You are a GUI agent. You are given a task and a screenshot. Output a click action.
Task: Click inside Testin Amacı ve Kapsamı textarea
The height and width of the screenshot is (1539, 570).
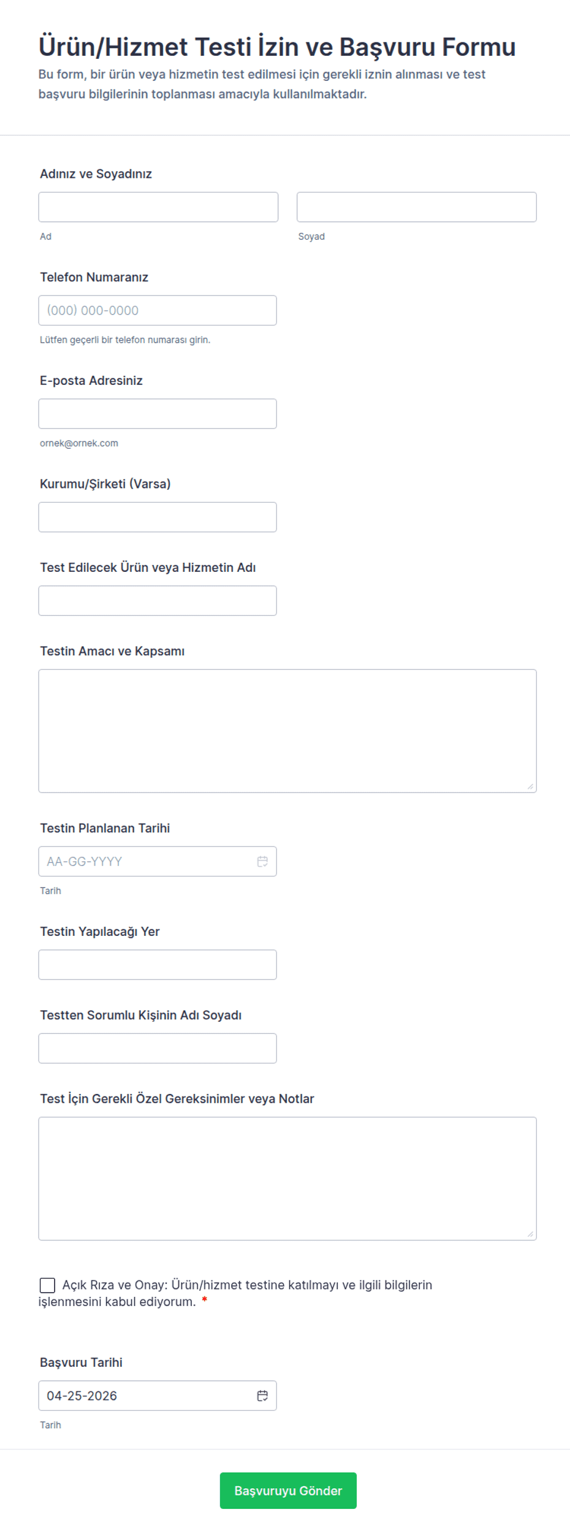[287, 731]
